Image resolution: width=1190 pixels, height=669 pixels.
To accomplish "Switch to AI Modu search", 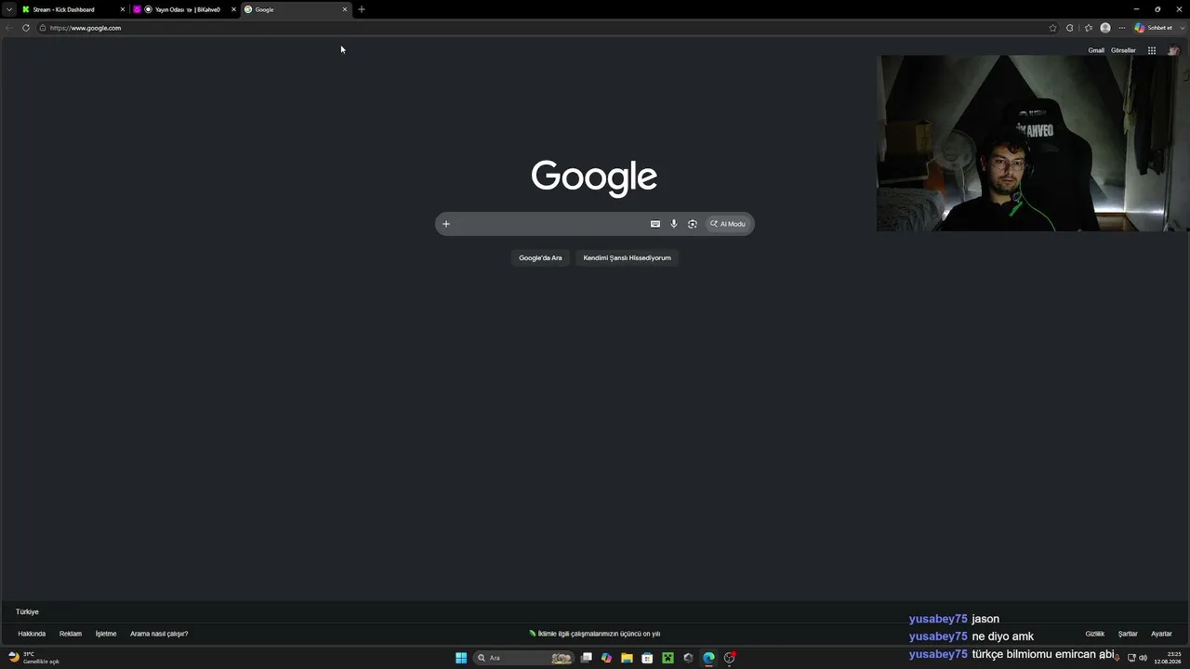I will [728, 224].
